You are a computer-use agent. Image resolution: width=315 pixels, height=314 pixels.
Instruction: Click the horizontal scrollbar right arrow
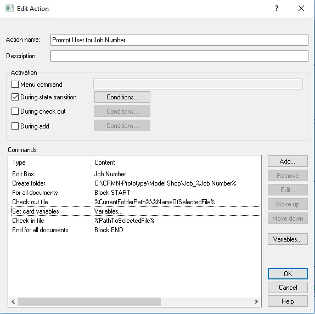click(x=256, y=301)
